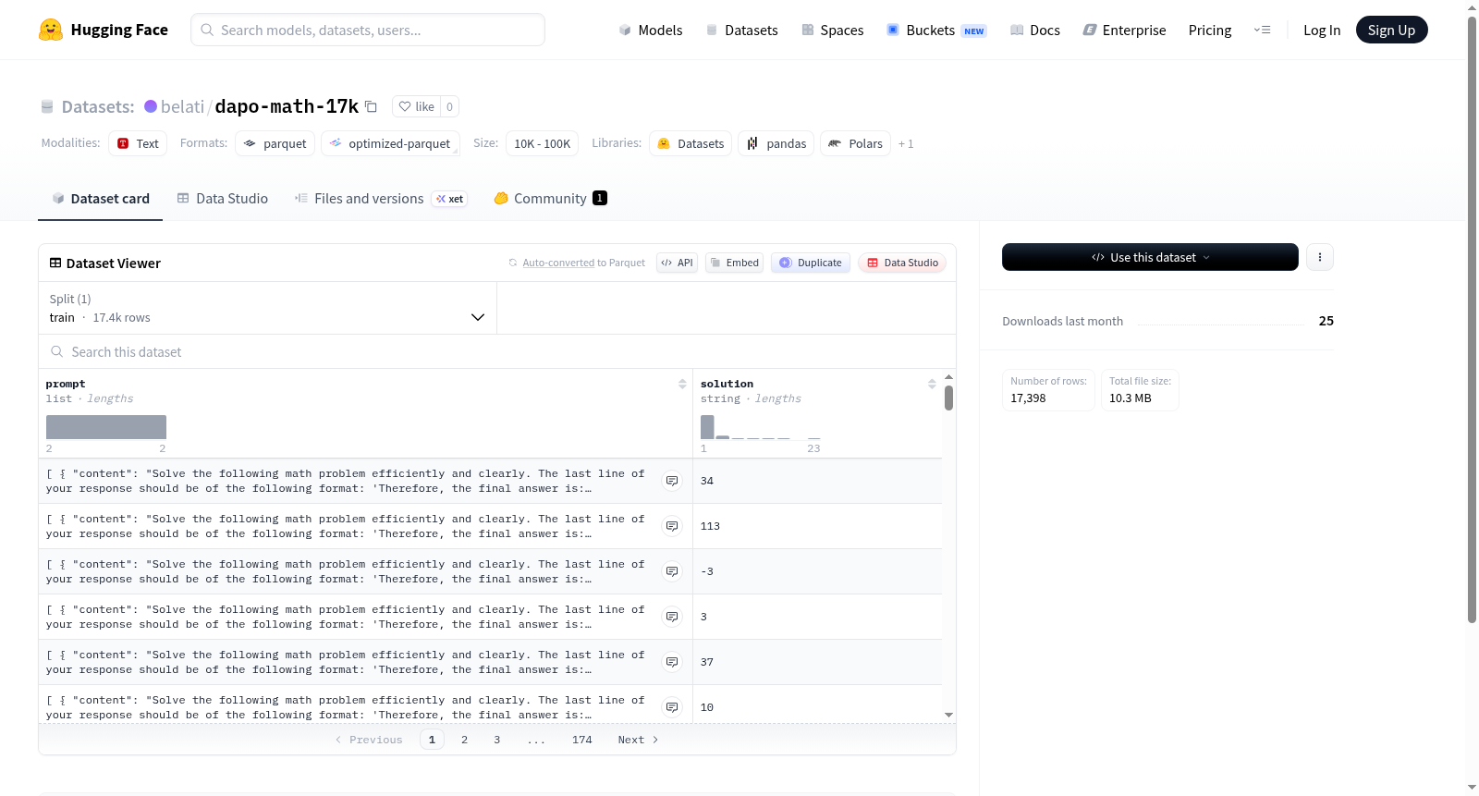Open the Split train dropdown

pos(267,308)
